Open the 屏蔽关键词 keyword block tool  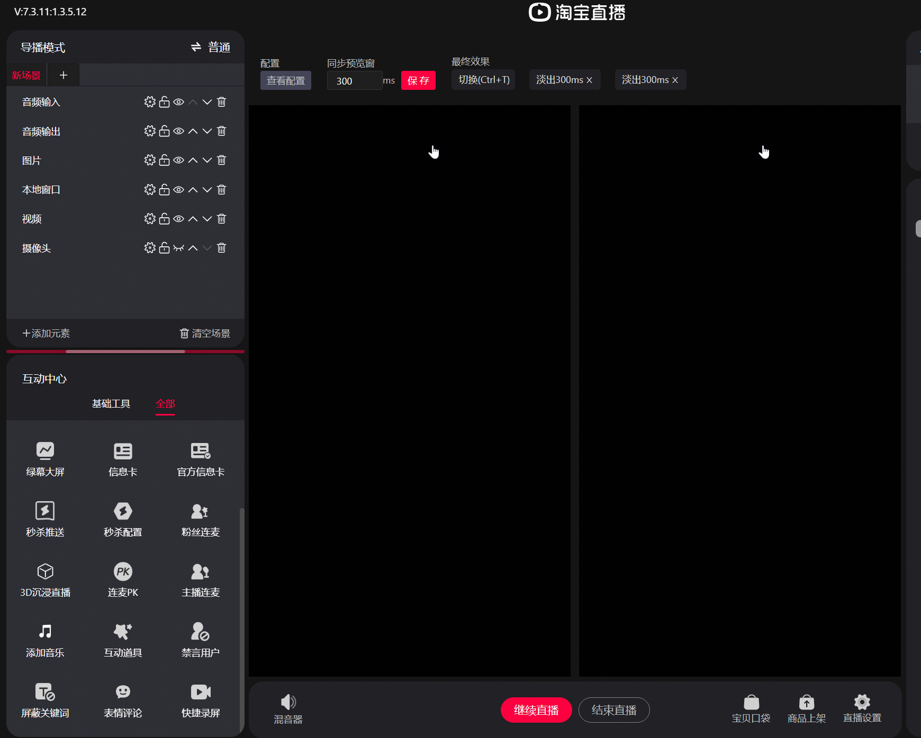pos(45,700)
